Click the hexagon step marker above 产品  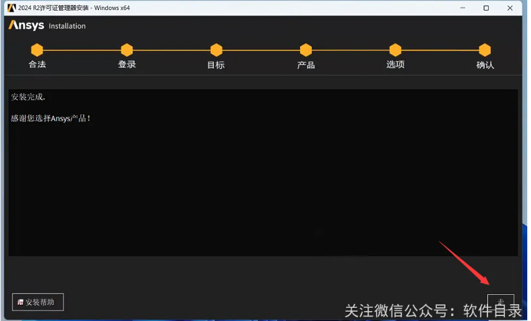[306, 50]
